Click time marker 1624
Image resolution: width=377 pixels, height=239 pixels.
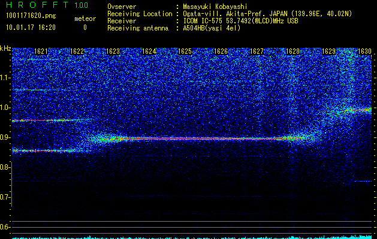pos(149,51)
